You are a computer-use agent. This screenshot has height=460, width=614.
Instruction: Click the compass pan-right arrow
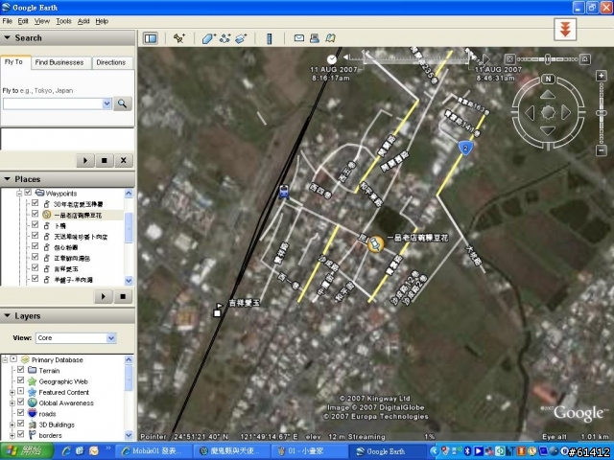pos(566,113)
